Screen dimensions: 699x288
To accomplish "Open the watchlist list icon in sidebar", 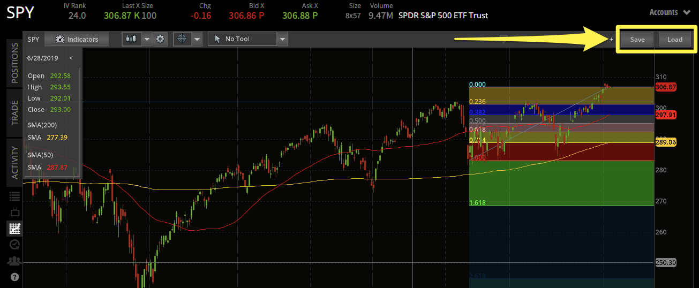I will click(14, 196).
